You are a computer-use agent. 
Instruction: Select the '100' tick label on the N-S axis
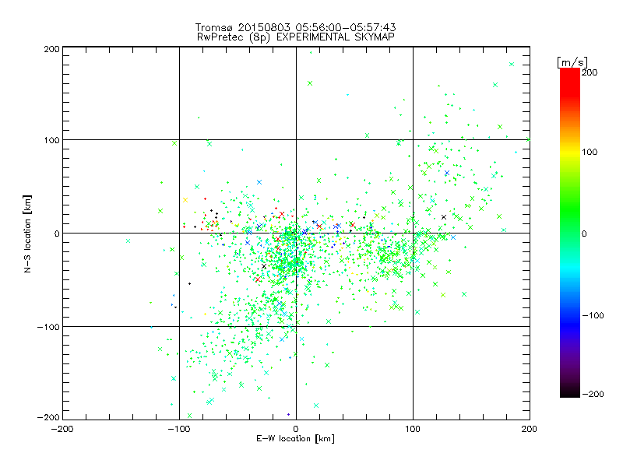(x=51, y=140)
